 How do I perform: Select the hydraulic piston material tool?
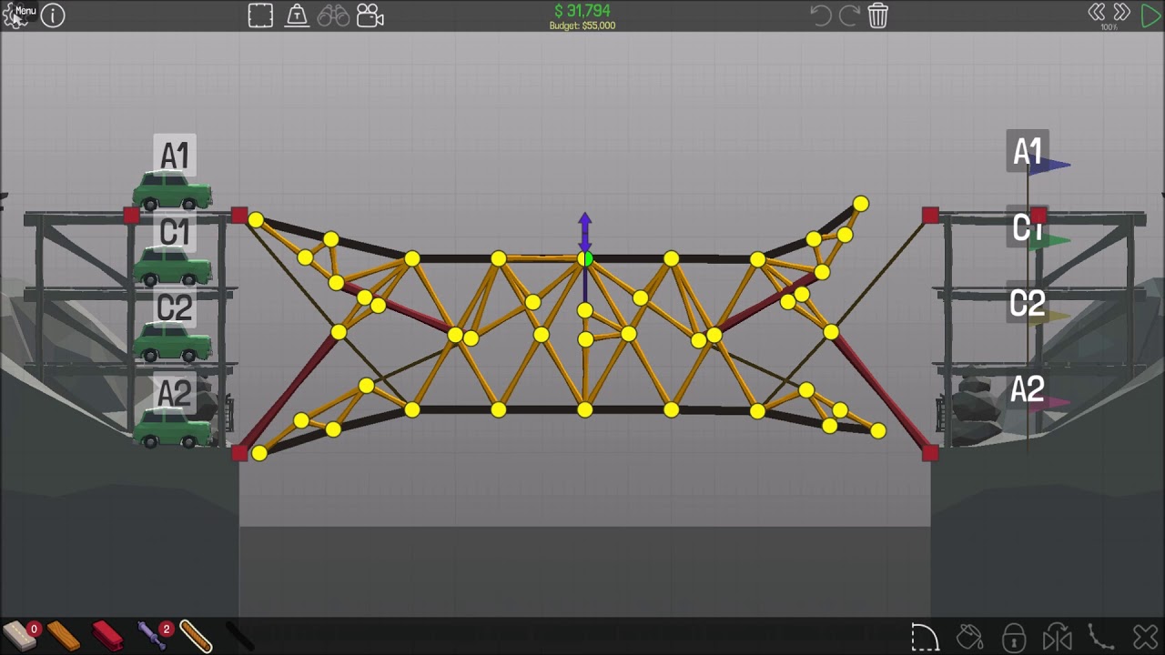coord(153,635)
